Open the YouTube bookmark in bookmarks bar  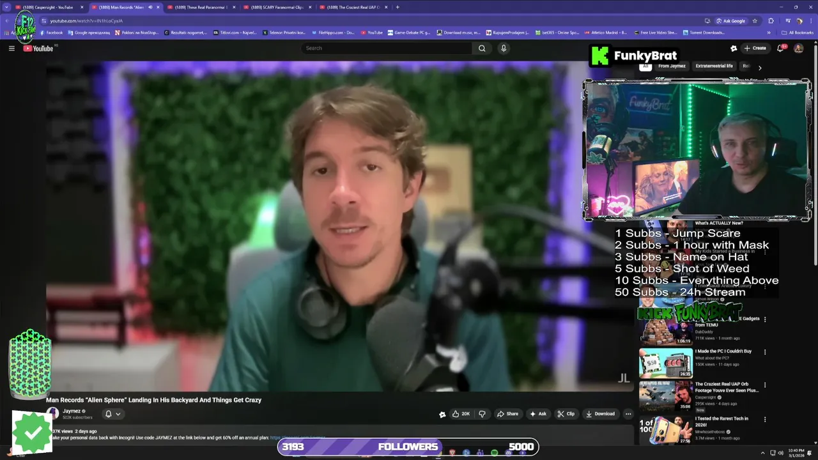(372, 33)
